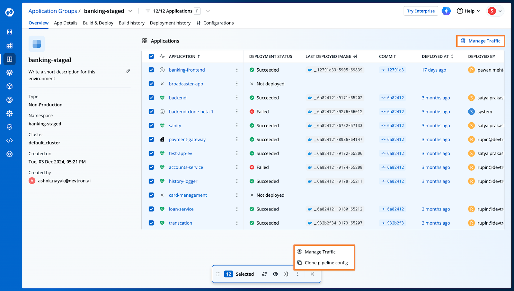
Task: Open the code brackets icon in sidebar
Action: point(10,141)
